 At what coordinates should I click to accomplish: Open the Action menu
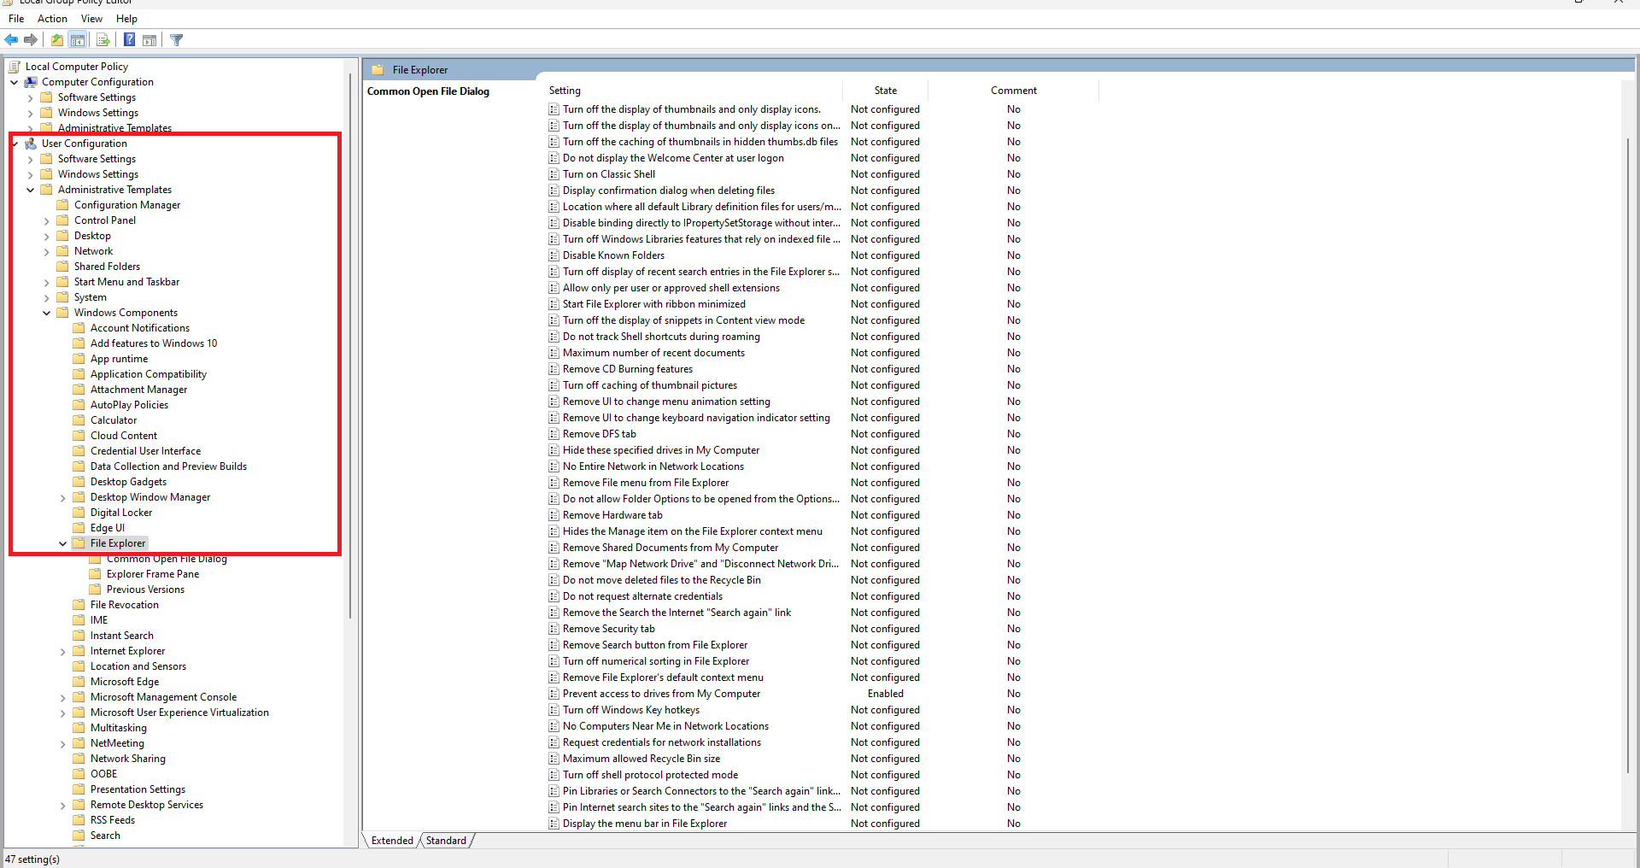[52, 19]
